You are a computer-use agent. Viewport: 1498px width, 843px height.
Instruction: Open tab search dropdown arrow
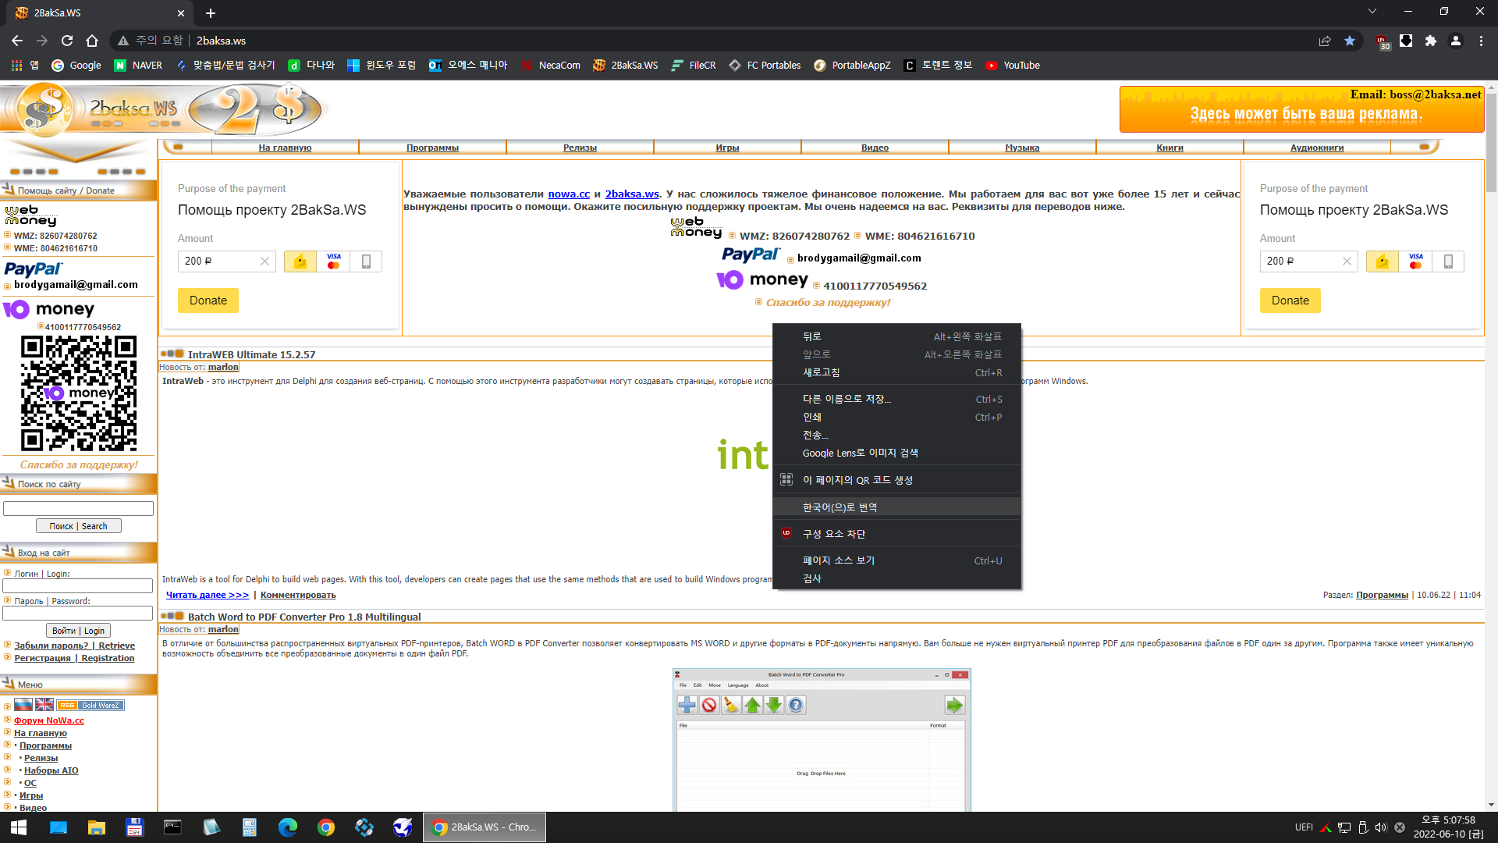tap(1372, 12)
